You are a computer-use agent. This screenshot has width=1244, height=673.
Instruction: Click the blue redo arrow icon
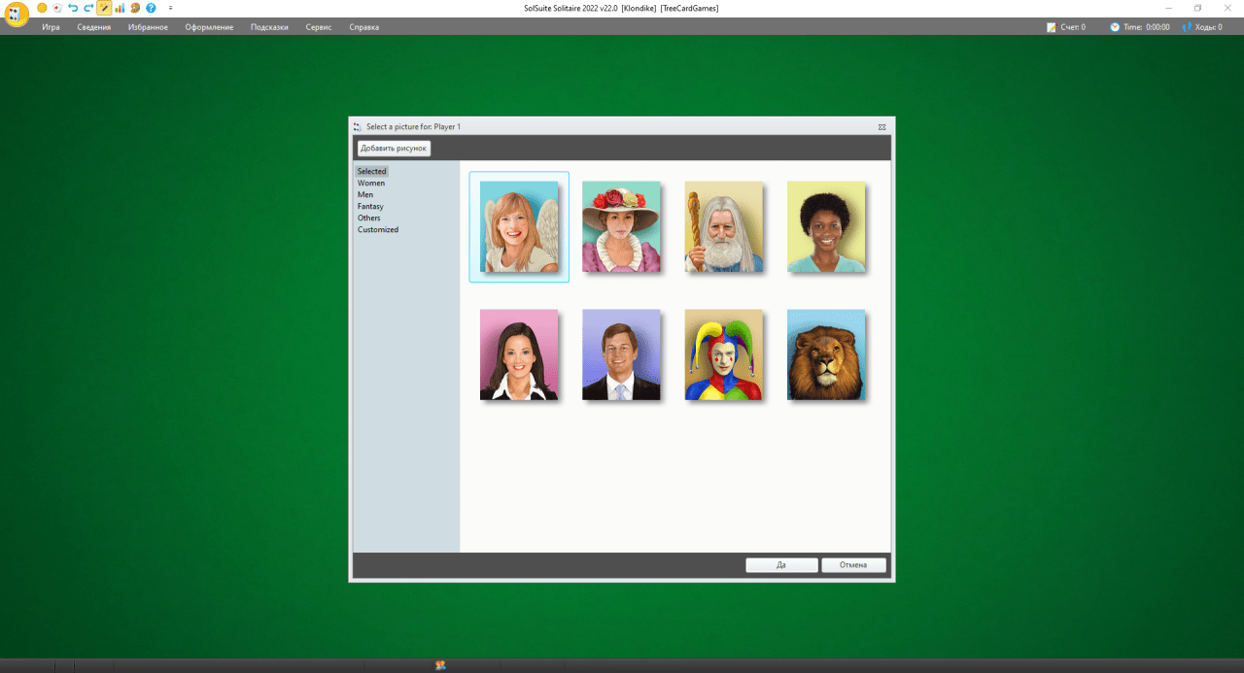tap(88, 8)
